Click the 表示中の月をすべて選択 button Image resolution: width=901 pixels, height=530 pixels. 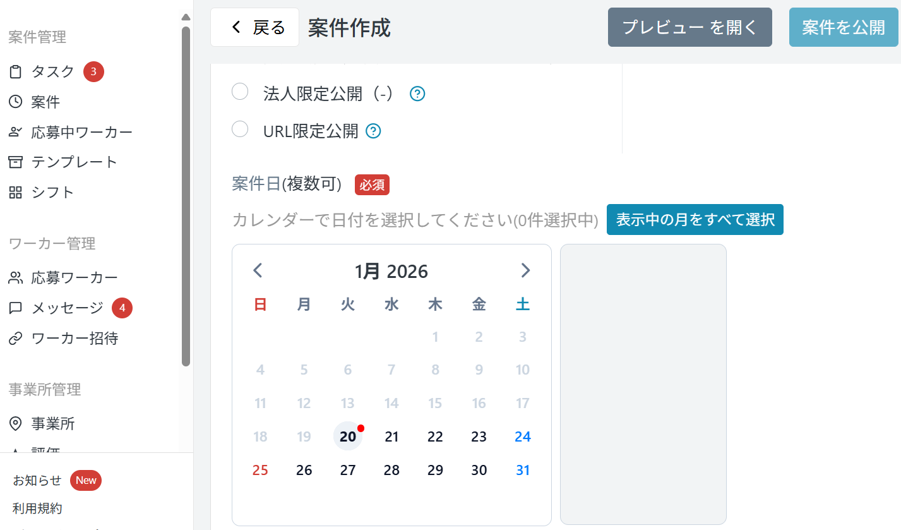tap(695, 220)
